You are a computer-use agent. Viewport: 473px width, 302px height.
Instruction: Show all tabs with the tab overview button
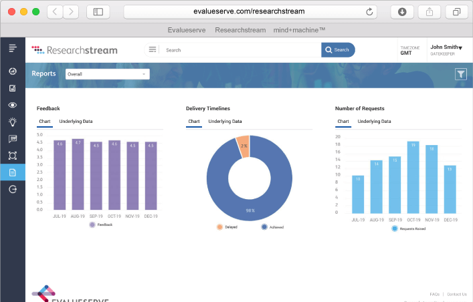click(x=457, y=12)
